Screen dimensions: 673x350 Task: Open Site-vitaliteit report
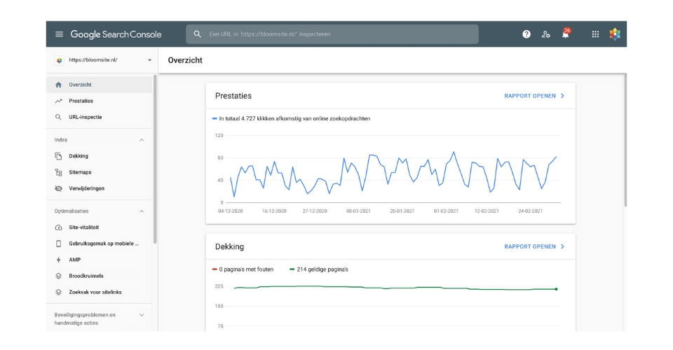point(99,227)
